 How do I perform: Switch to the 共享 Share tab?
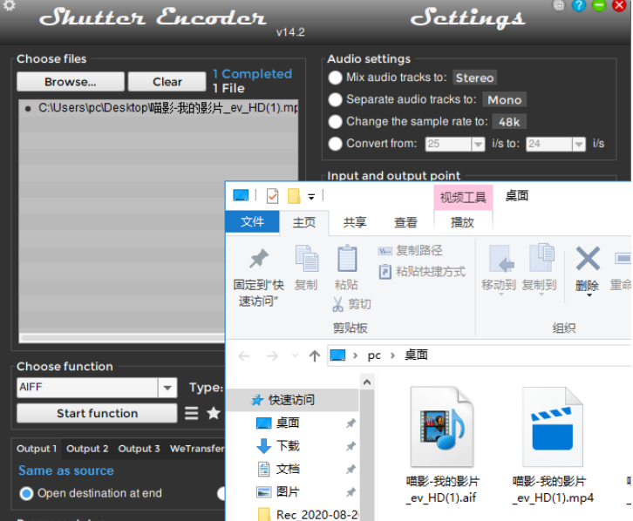pyautogui.click(x=355, y=222)
